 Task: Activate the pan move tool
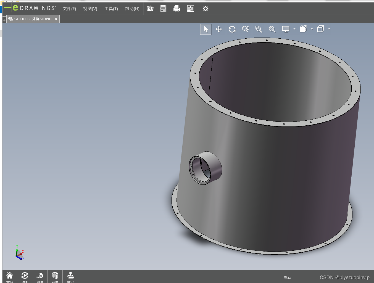pos(219,29)
